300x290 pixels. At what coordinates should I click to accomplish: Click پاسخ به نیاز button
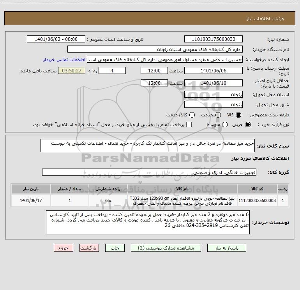pos(226,248)
